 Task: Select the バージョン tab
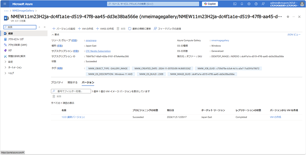pyautogui.click(x=88, y=82)
